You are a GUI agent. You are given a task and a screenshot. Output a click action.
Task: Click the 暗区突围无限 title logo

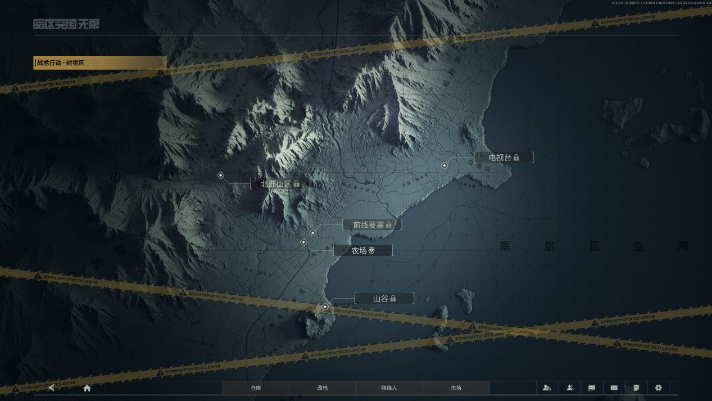coord(66,24)
